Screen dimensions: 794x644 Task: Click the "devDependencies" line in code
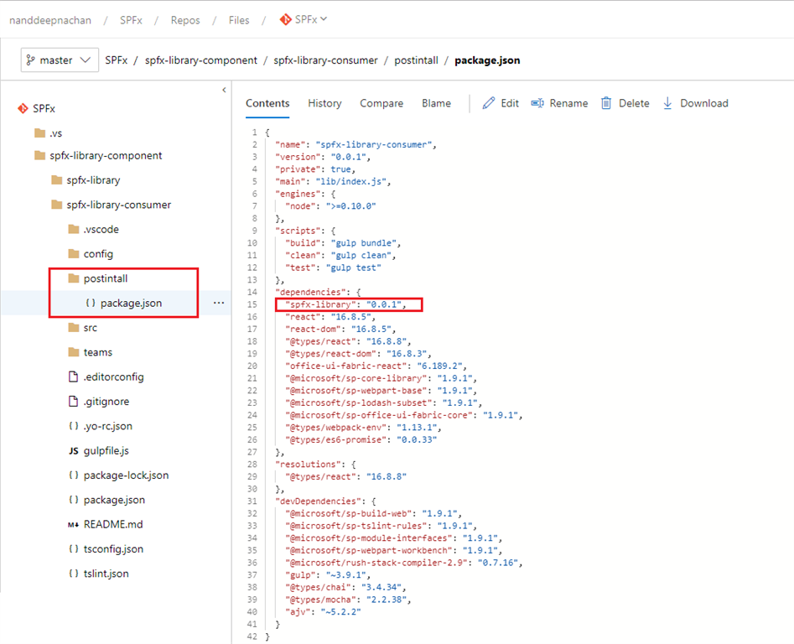pos(325,501)
